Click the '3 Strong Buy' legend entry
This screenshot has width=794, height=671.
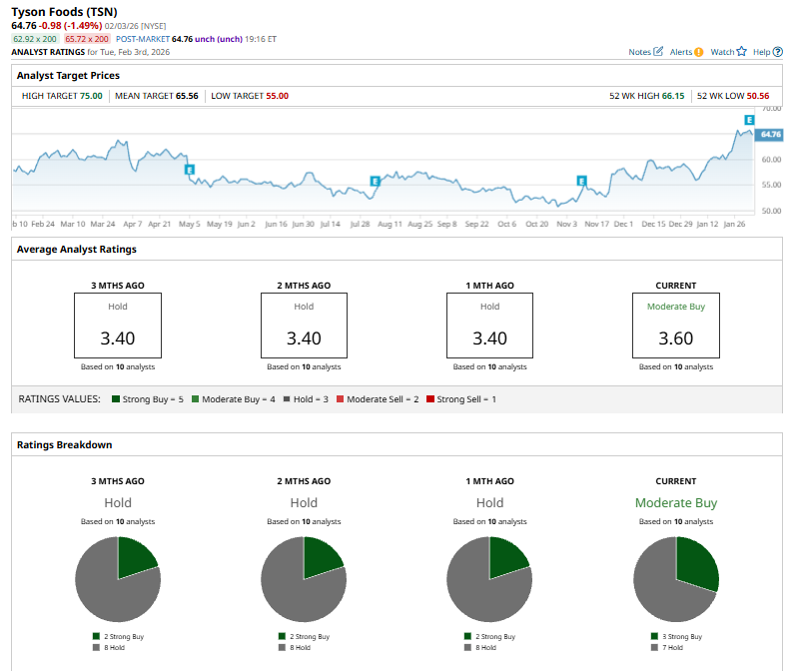tap(676, 637)
